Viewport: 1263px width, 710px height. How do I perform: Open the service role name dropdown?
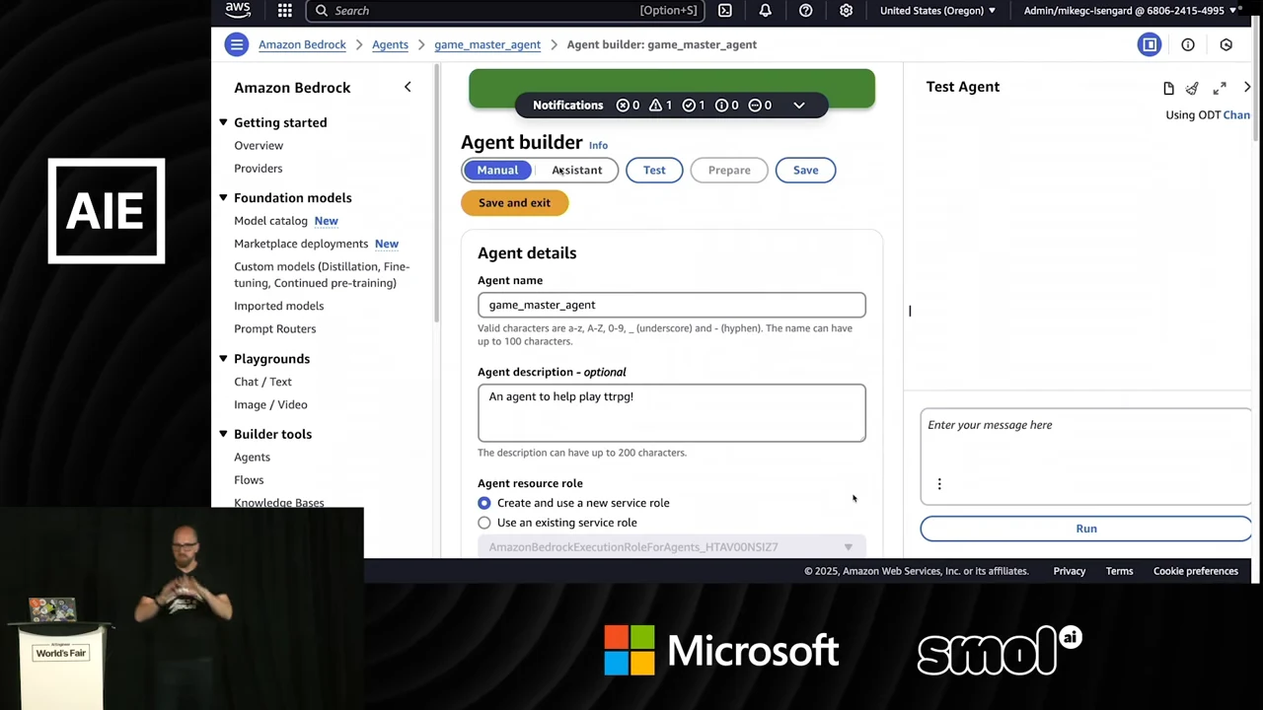pyautogui.click(x=671, y=547)
